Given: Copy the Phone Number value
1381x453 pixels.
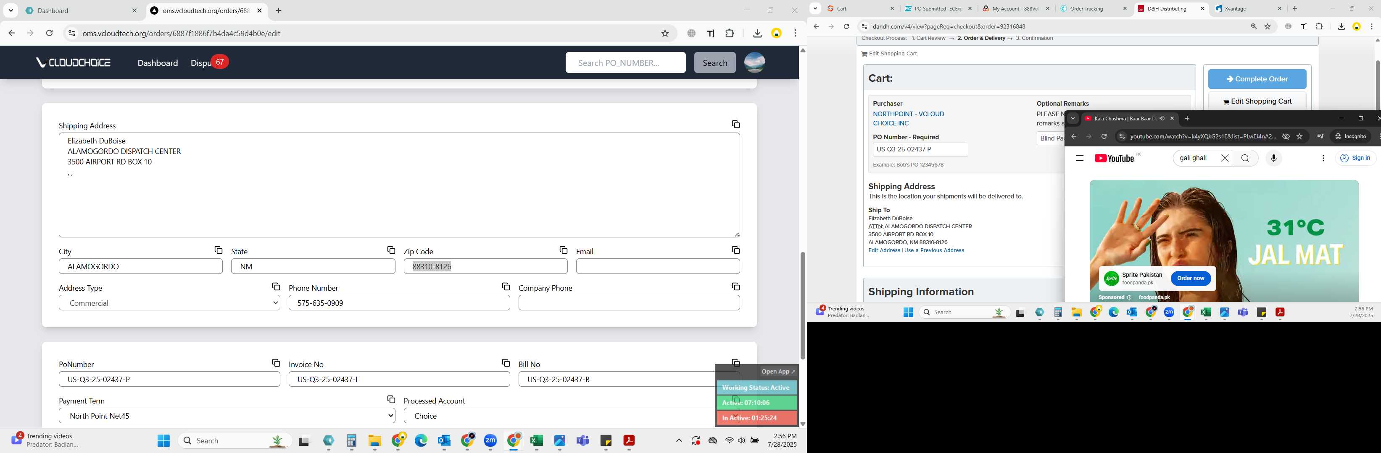Looking at the screenshot, I should (x=506, y=286).
